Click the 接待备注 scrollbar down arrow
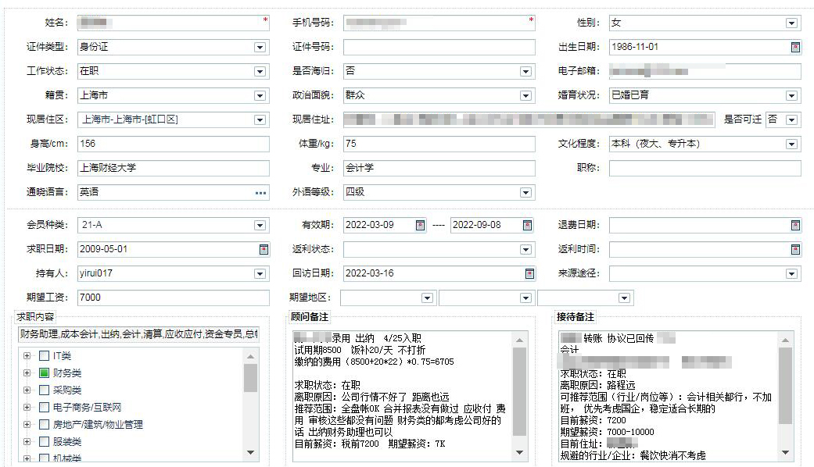 pyautogui.click(x=785, y=453)
